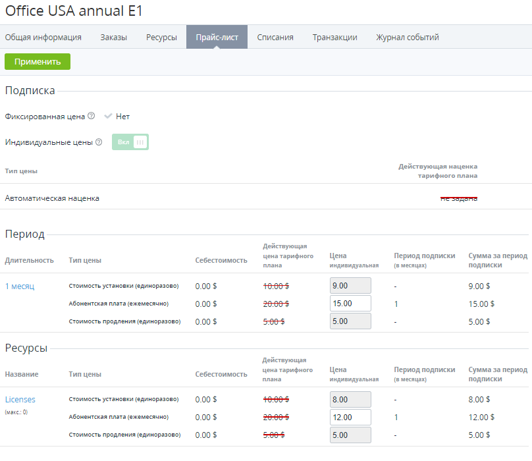Click the Длительность column header

[29, 260]
